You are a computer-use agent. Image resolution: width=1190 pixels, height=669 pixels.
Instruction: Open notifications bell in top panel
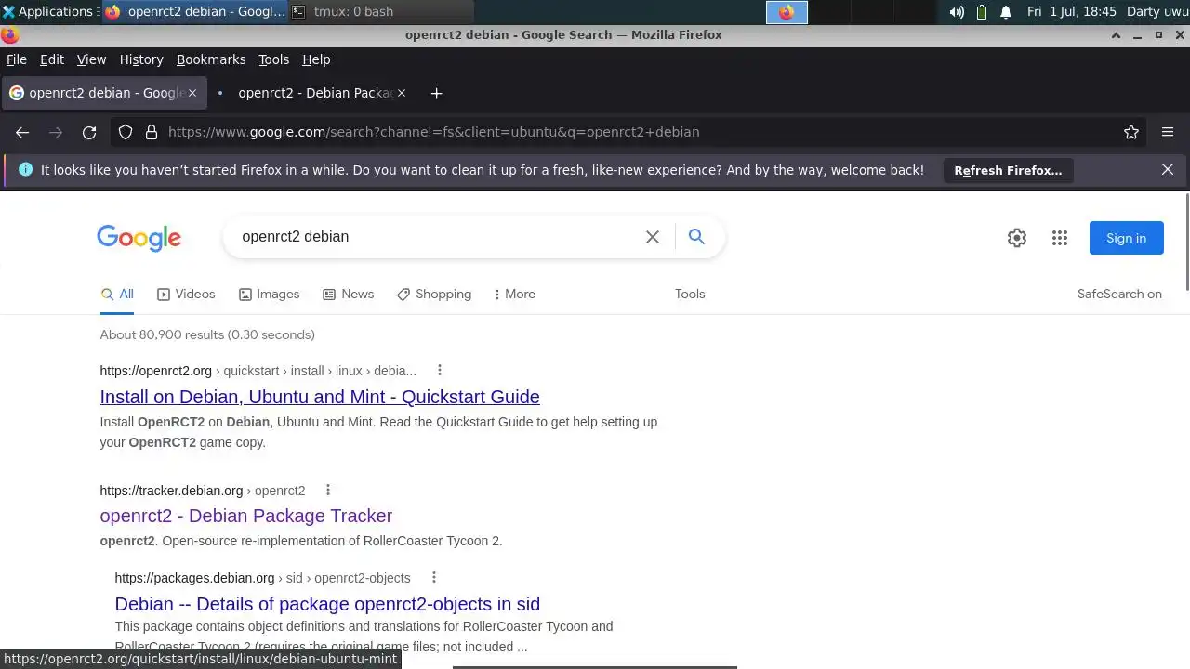[x=1006, y=12]
